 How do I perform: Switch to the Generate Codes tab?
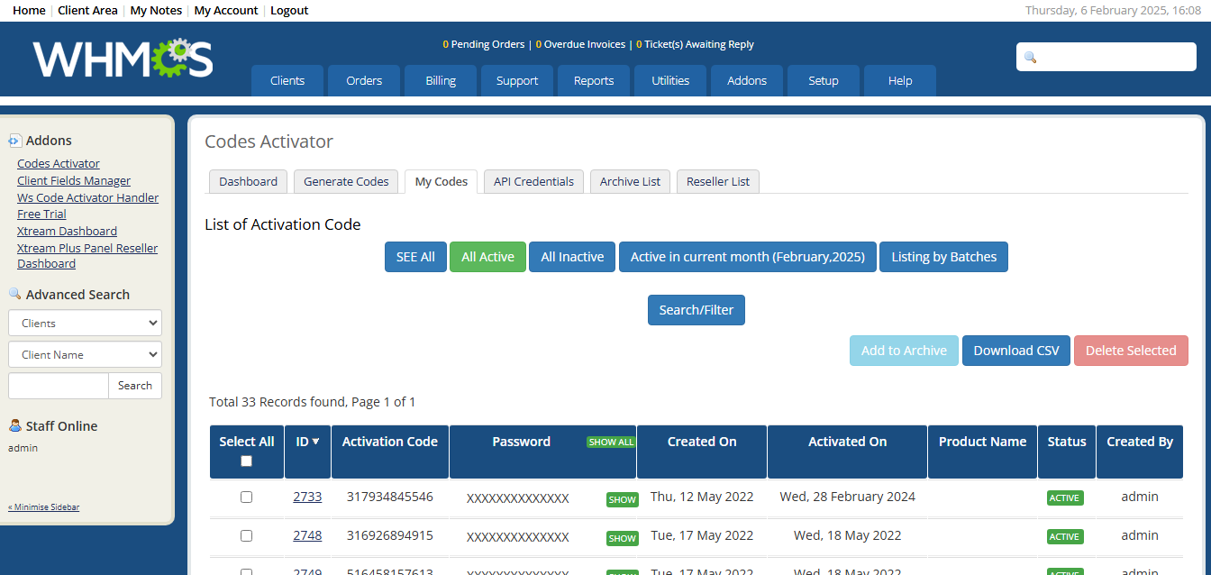[x=346, y=181]
